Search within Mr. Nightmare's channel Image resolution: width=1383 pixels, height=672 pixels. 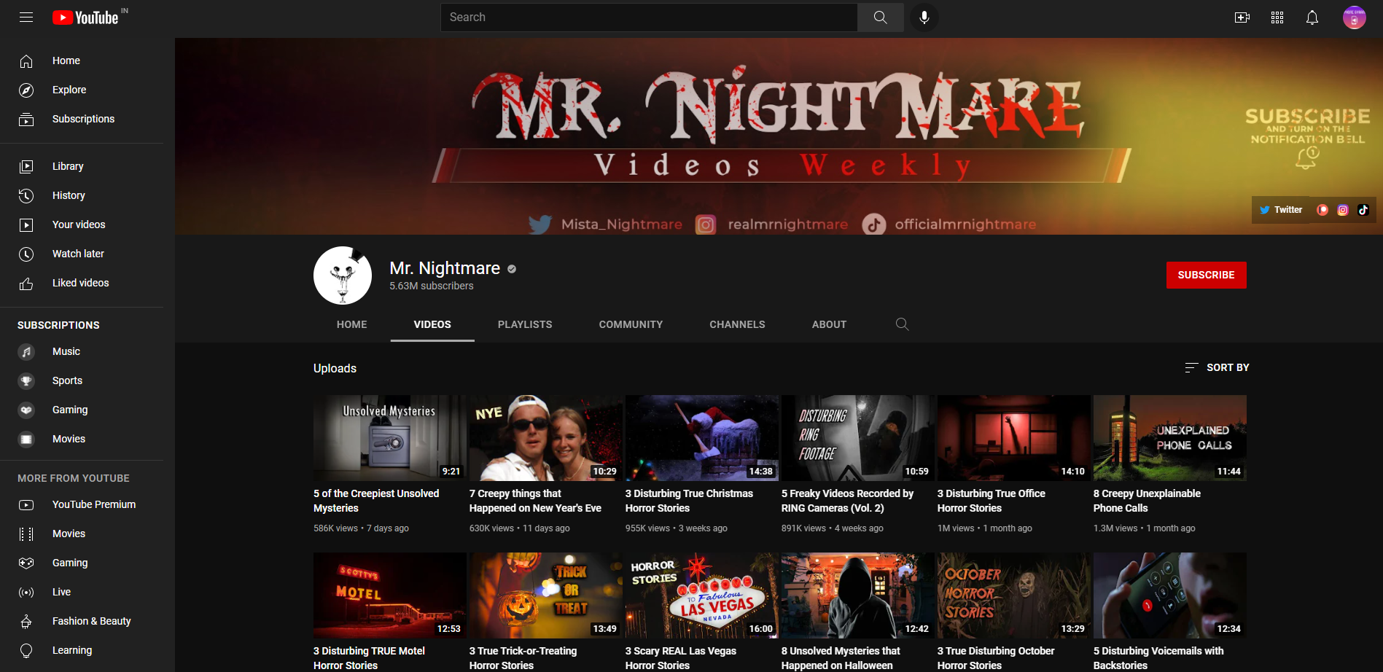coord(902,324)
